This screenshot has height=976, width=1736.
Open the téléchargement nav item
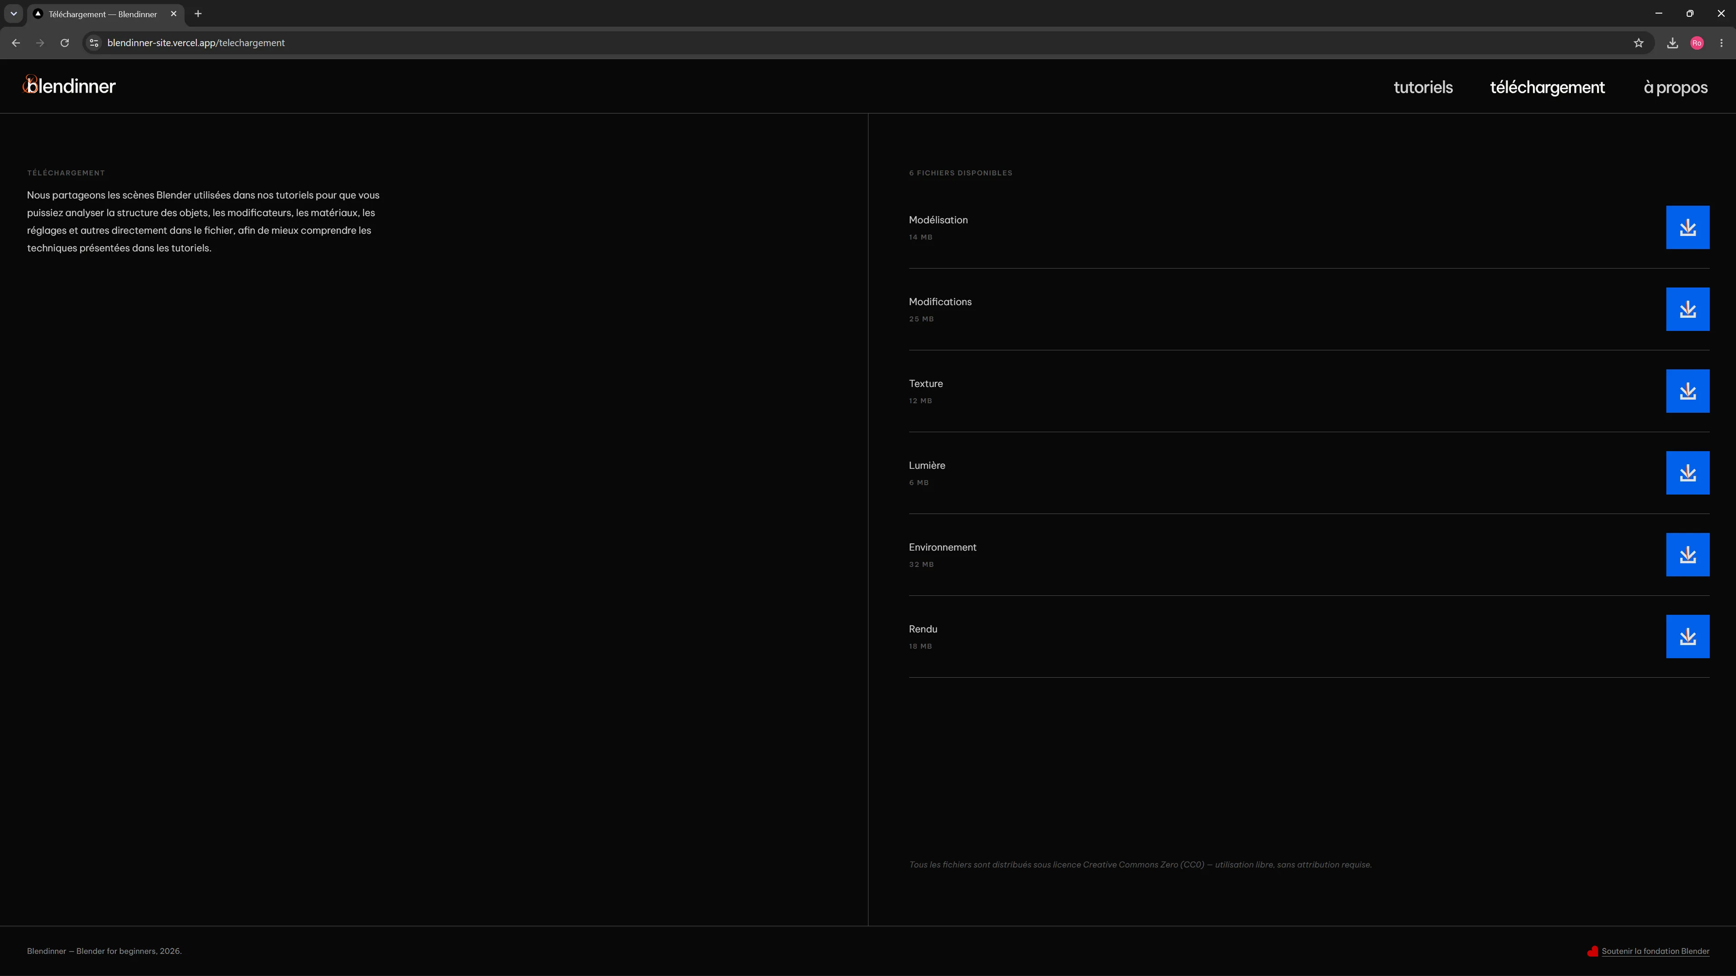[1547, 88]
